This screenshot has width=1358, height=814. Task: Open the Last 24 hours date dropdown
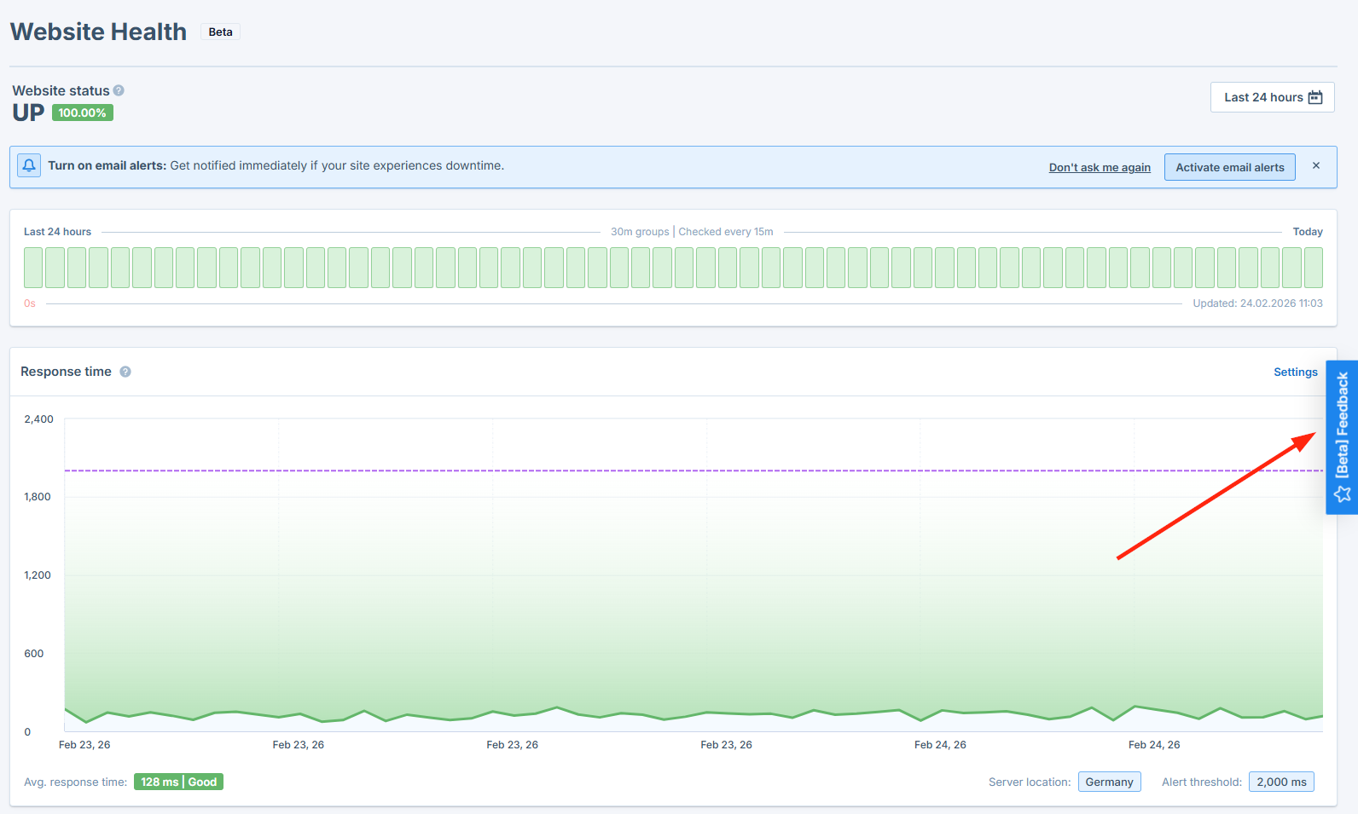(1271, 97)
